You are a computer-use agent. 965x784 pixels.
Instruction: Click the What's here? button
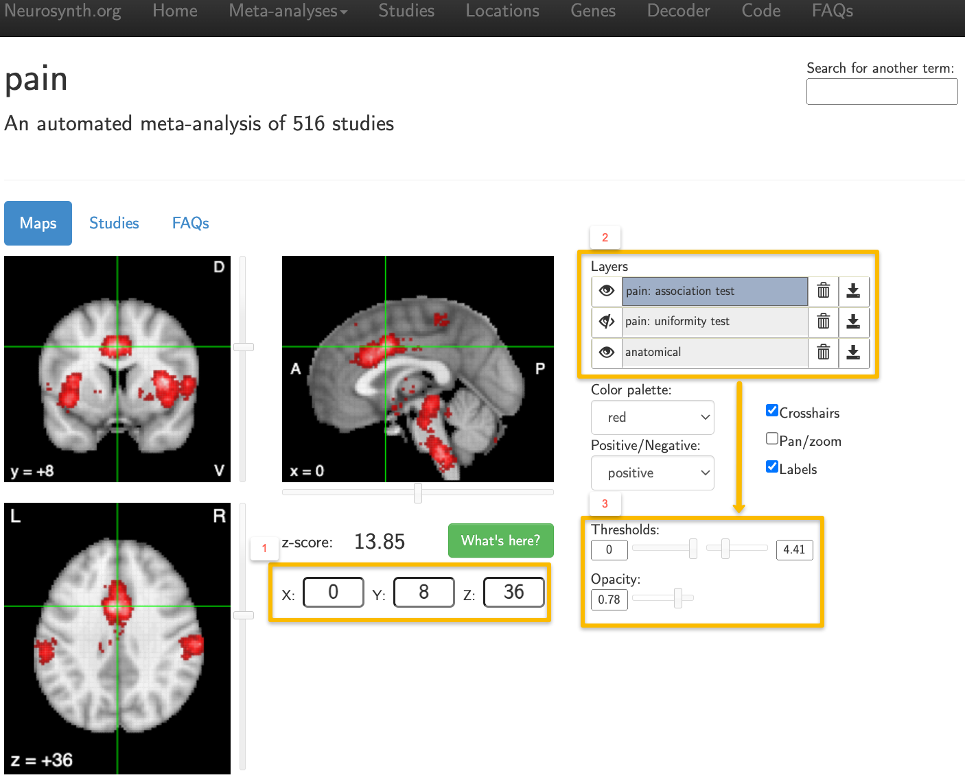click(501, 541)
